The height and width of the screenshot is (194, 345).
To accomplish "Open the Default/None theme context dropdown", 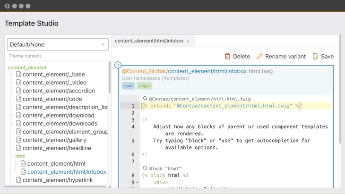I will pos(58,44).
